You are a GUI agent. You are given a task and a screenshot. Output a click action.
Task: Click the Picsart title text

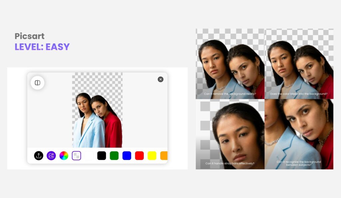tap(30, 36)
